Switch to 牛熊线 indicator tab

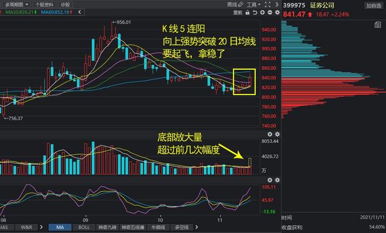click(158, 227)
